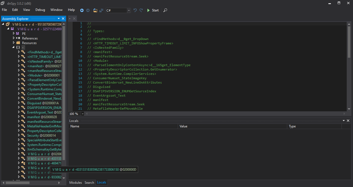The height and width of the screenshot is (187, 353).
Task: Click the forward navigation arrow icon
Action: (88, 10)
